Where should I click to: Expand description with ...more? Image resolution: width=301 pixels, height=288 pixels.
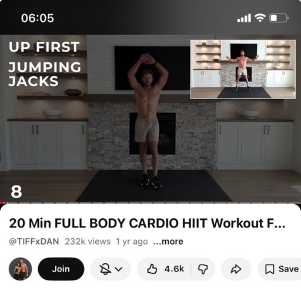(x=168, y=242)
